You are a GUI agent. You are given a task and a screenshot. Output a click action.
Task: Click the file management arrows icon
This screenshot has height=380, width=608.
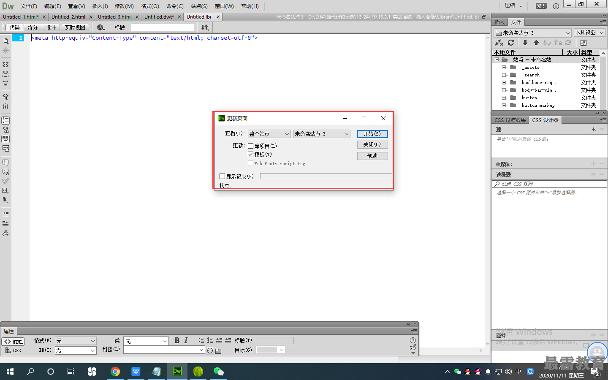205,27
